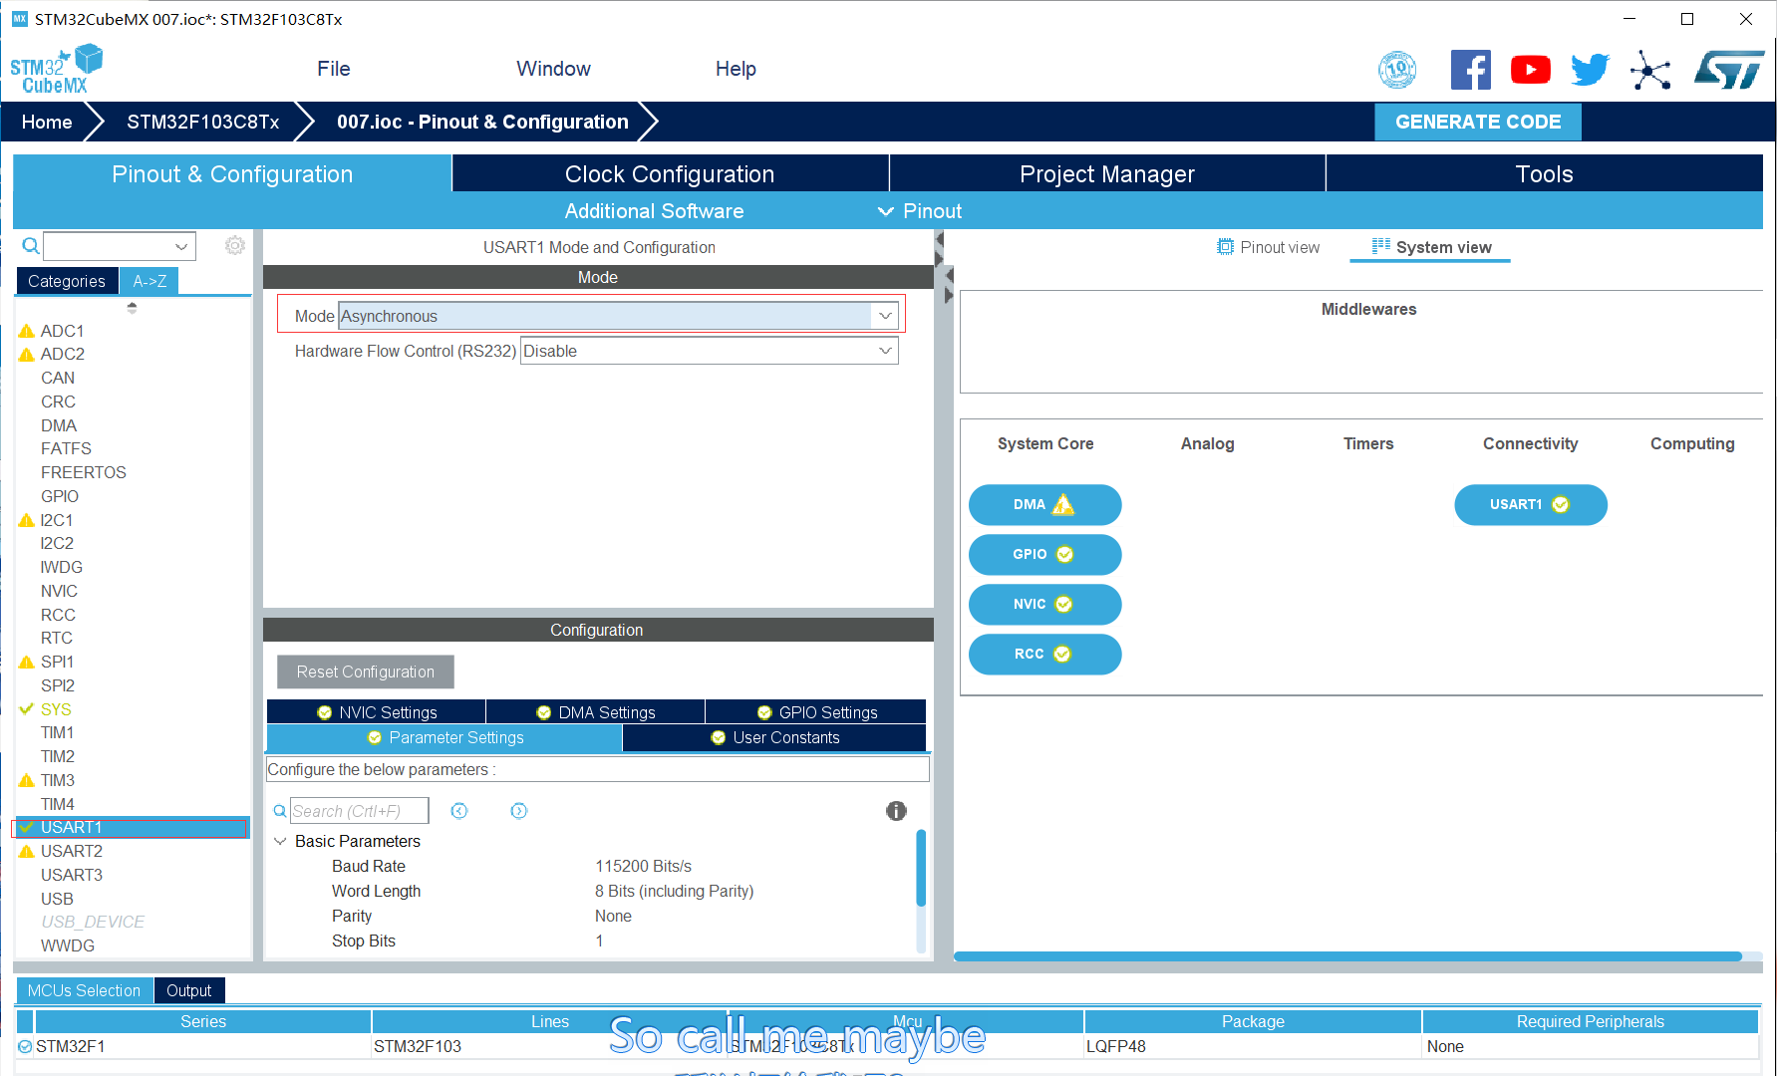This screenshot has width=1777, height=1076.
Task: Open the USART1 Mode dropdown
Action: tap(885, 316)
